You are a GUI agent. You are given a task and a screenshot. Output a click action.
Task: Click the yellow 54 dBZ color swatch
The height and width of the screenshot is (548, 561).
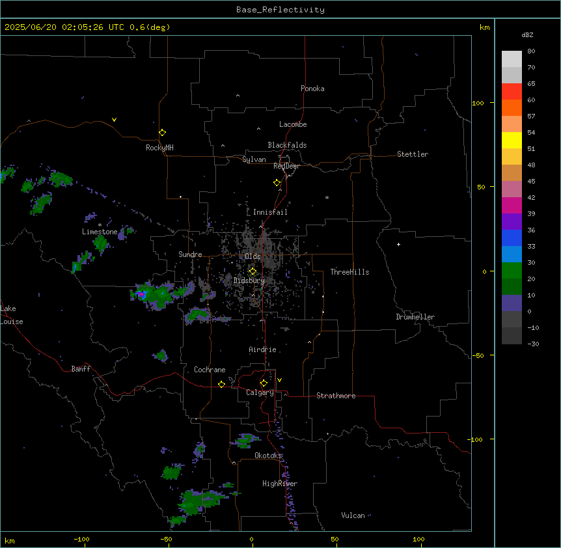coord(512,140)
